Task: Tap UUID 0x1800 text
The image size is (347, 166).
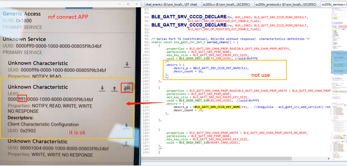Action: (x=17, y=21)
